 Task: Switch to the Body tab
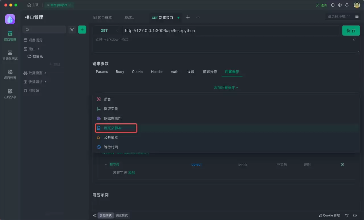pos(120,72)
